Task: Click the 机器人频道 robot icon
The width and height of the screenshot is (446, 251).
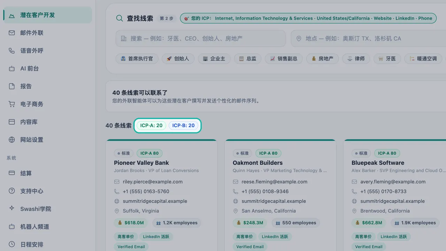Action: click(12, 226)
